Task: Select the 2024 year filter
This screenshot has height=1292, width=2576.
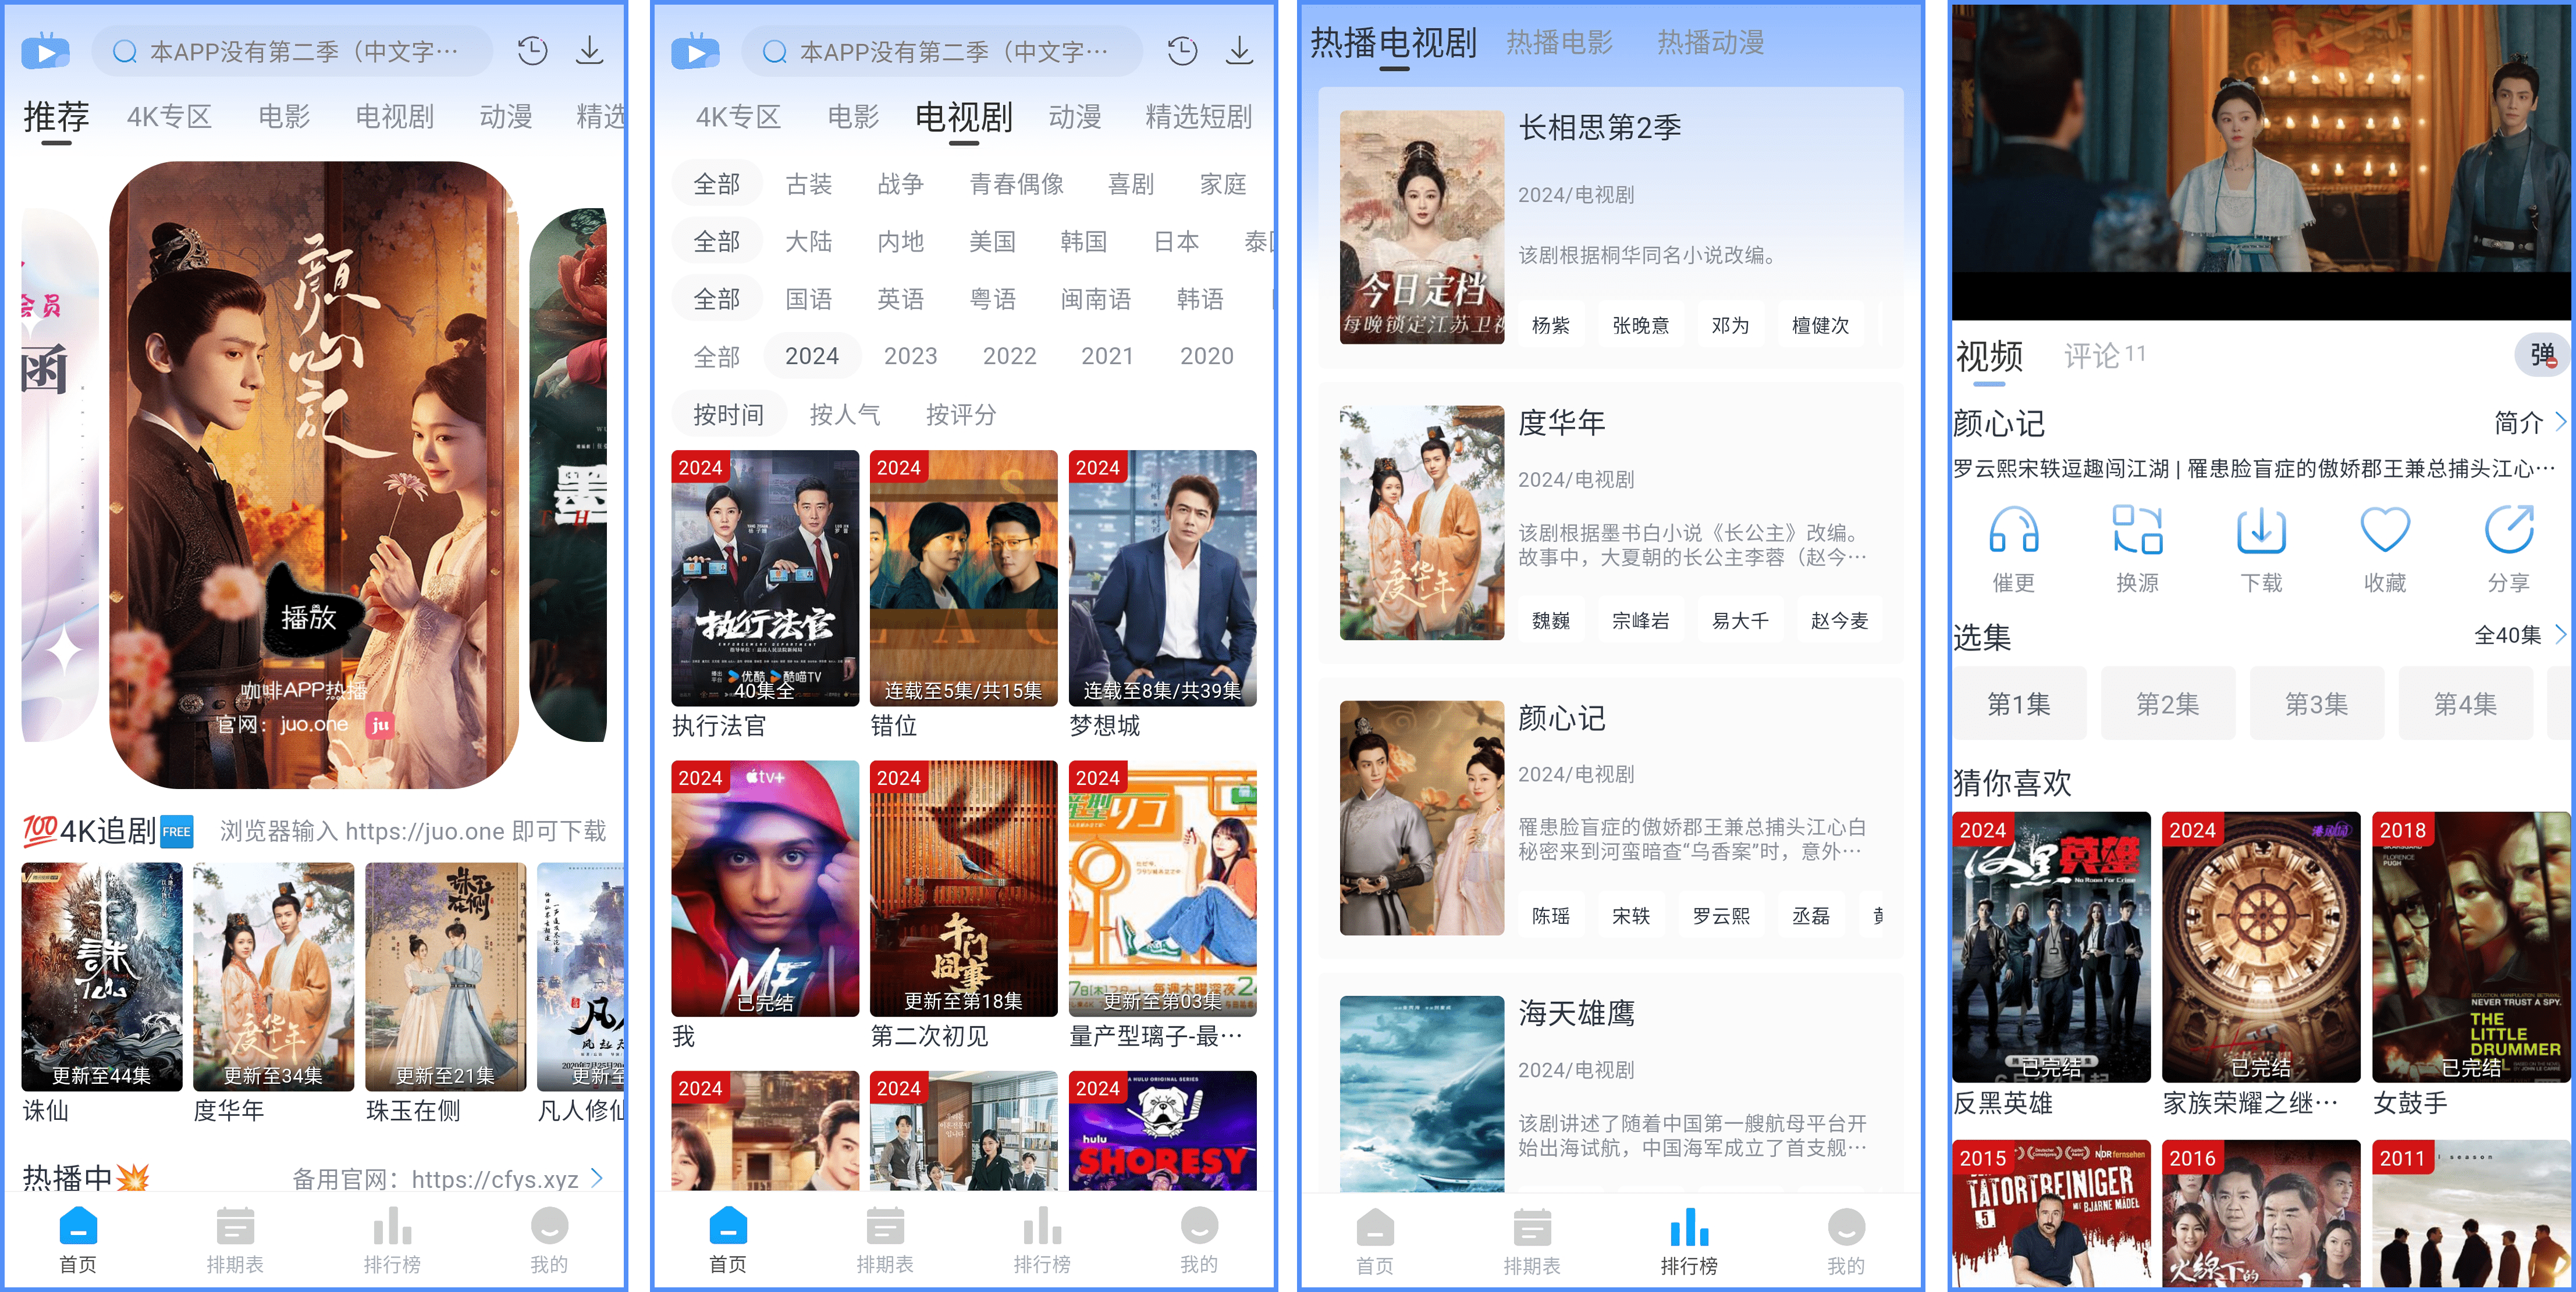Action: click(812, 356)
